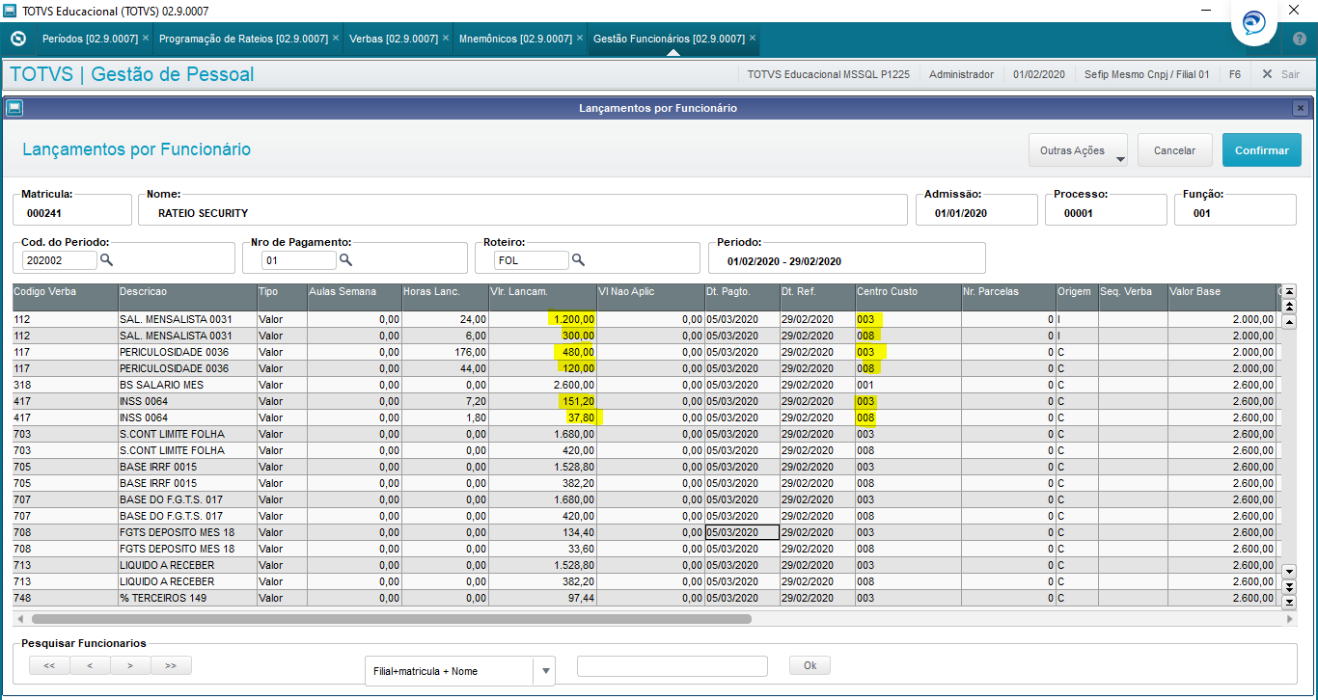Click the Cancelar button
Image resolution: width=1318 pixels, height=700 pixels.
[1175, 150]
